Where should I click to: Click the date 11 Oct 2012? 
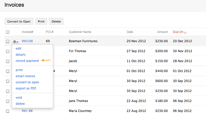(x=136, y=61)
